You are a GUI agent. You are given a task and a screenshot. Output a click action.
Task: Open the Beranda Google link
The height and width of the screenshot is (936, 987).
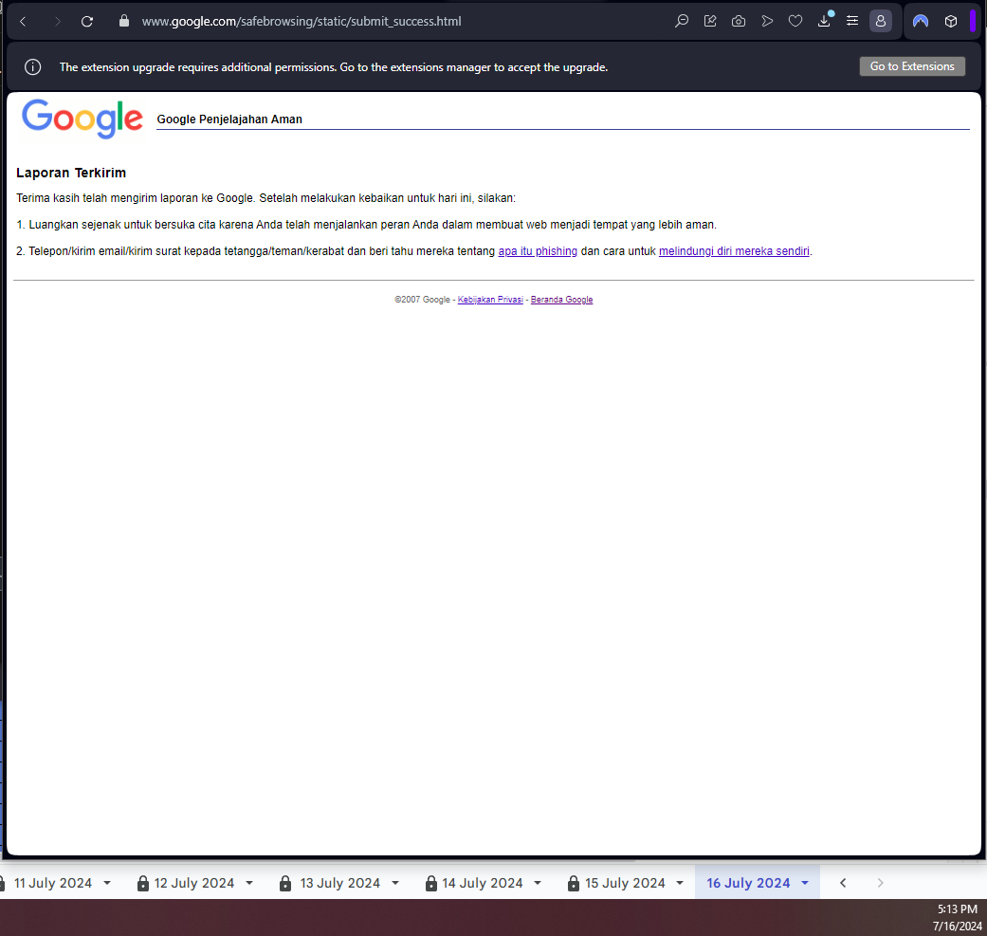click(561, 300)
